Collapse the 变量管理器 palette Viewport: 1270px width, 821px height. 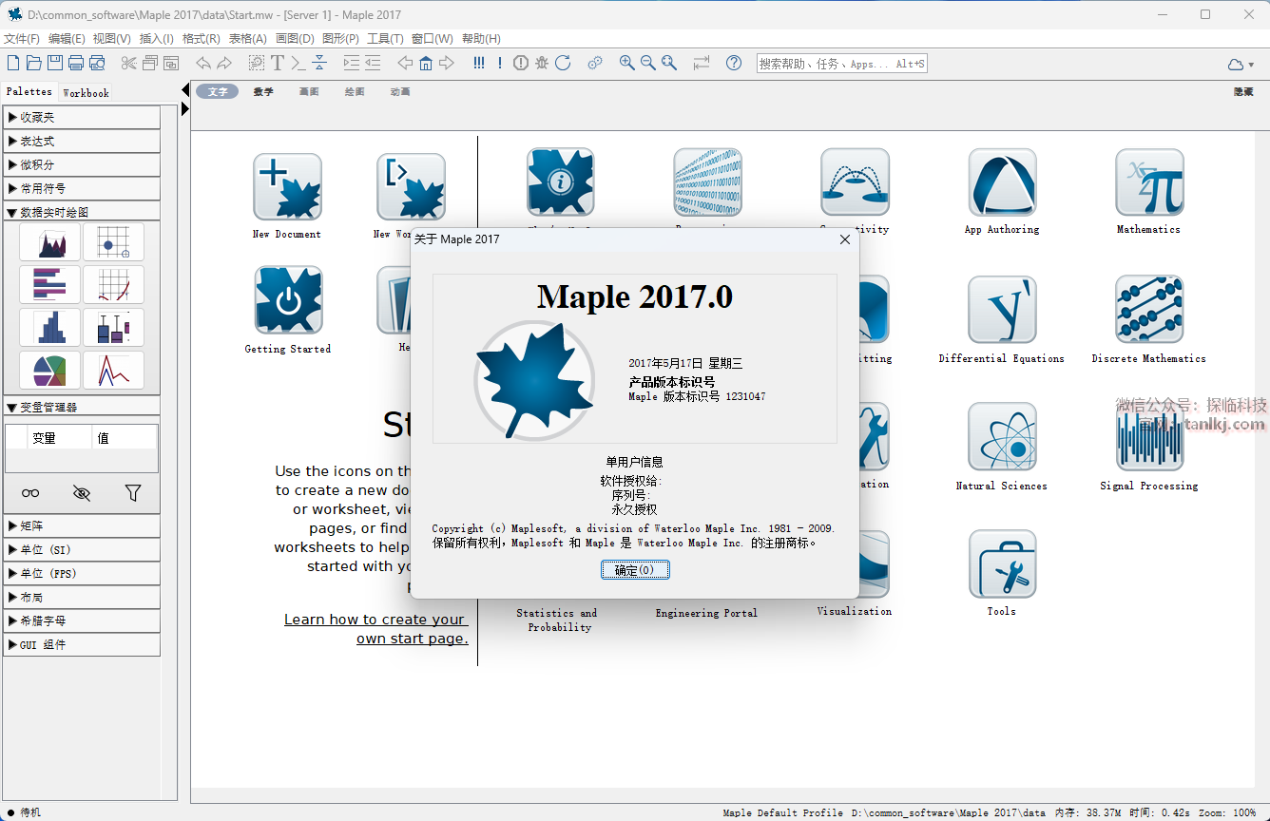[x=82, y=407]
